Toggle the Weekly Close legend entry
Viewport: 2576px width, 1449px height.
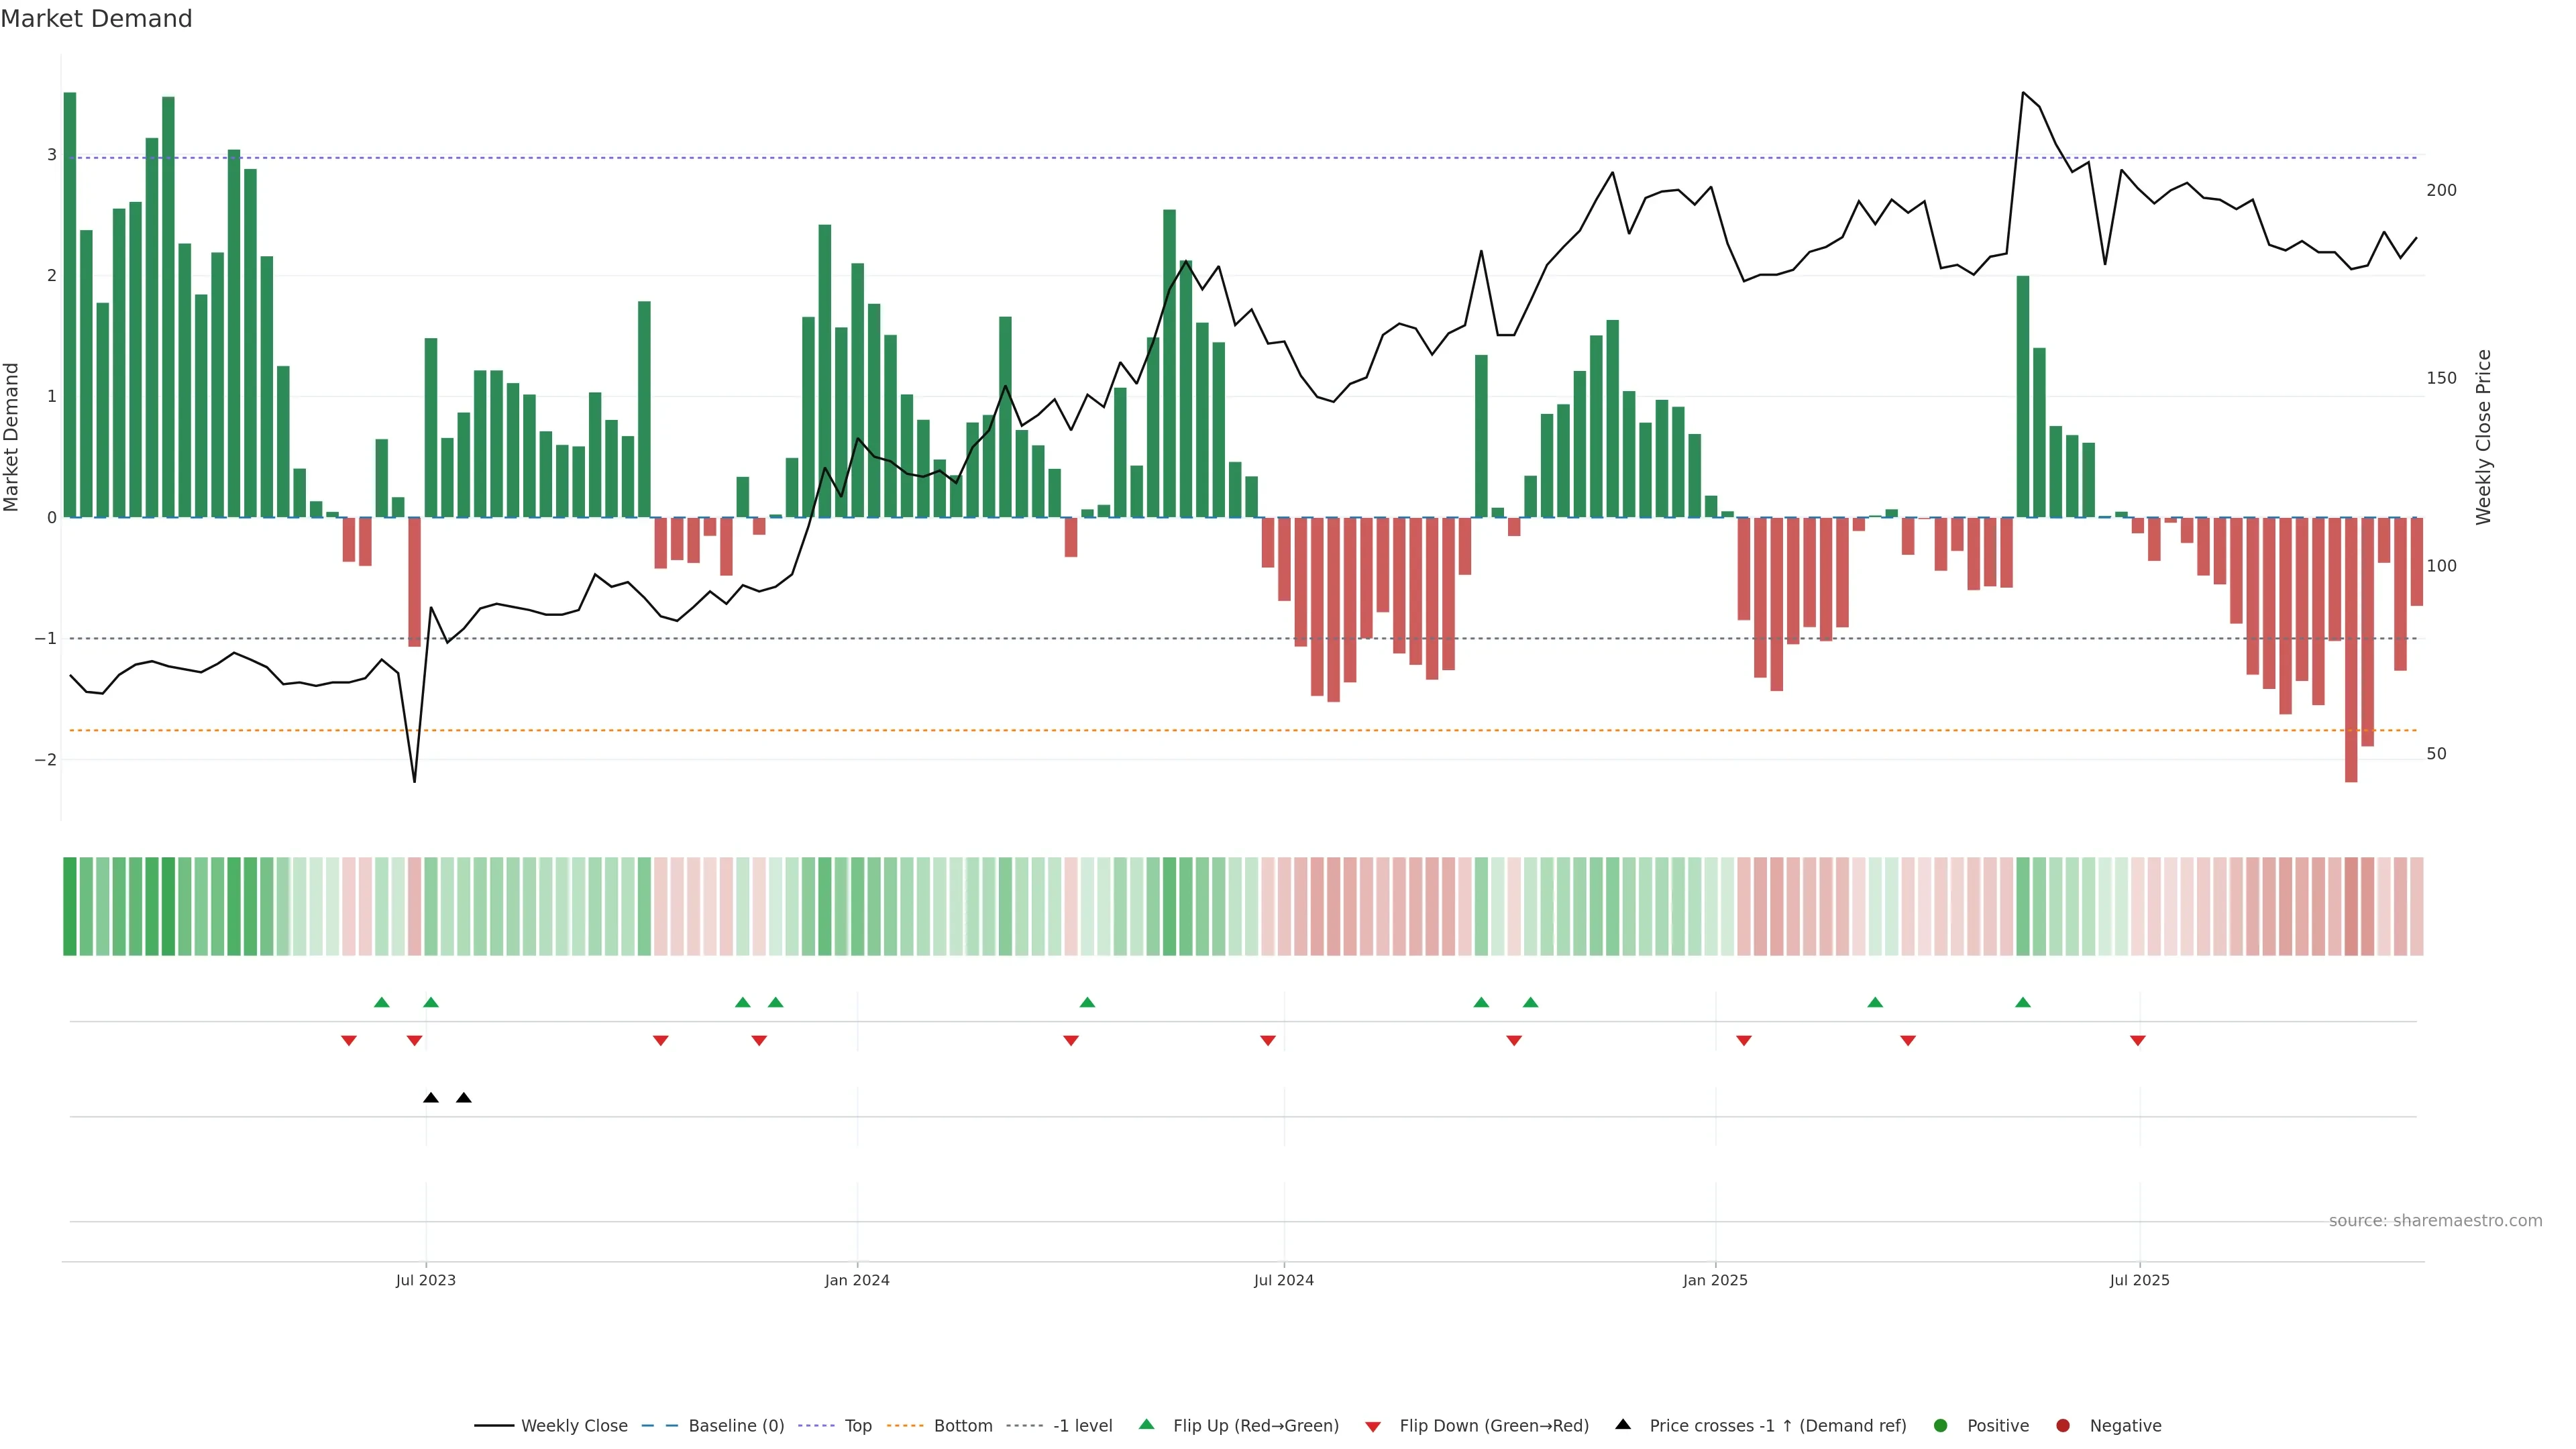tap(574, 1425)
